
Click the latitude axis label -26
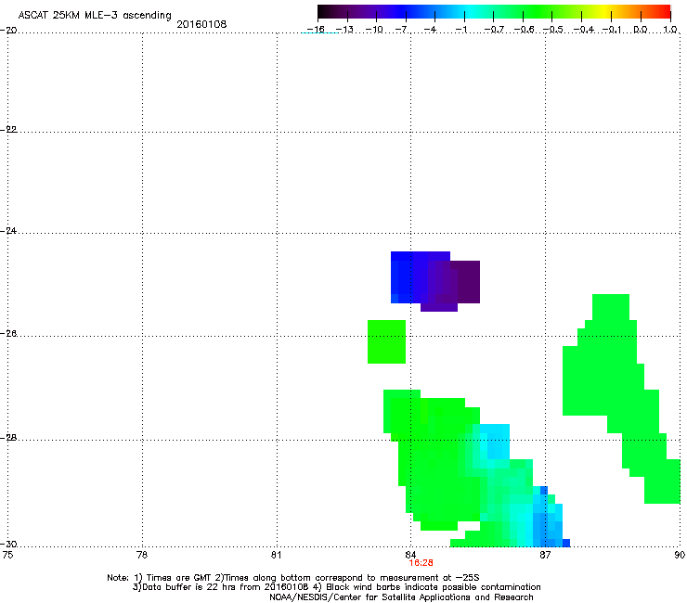(8, 334)
